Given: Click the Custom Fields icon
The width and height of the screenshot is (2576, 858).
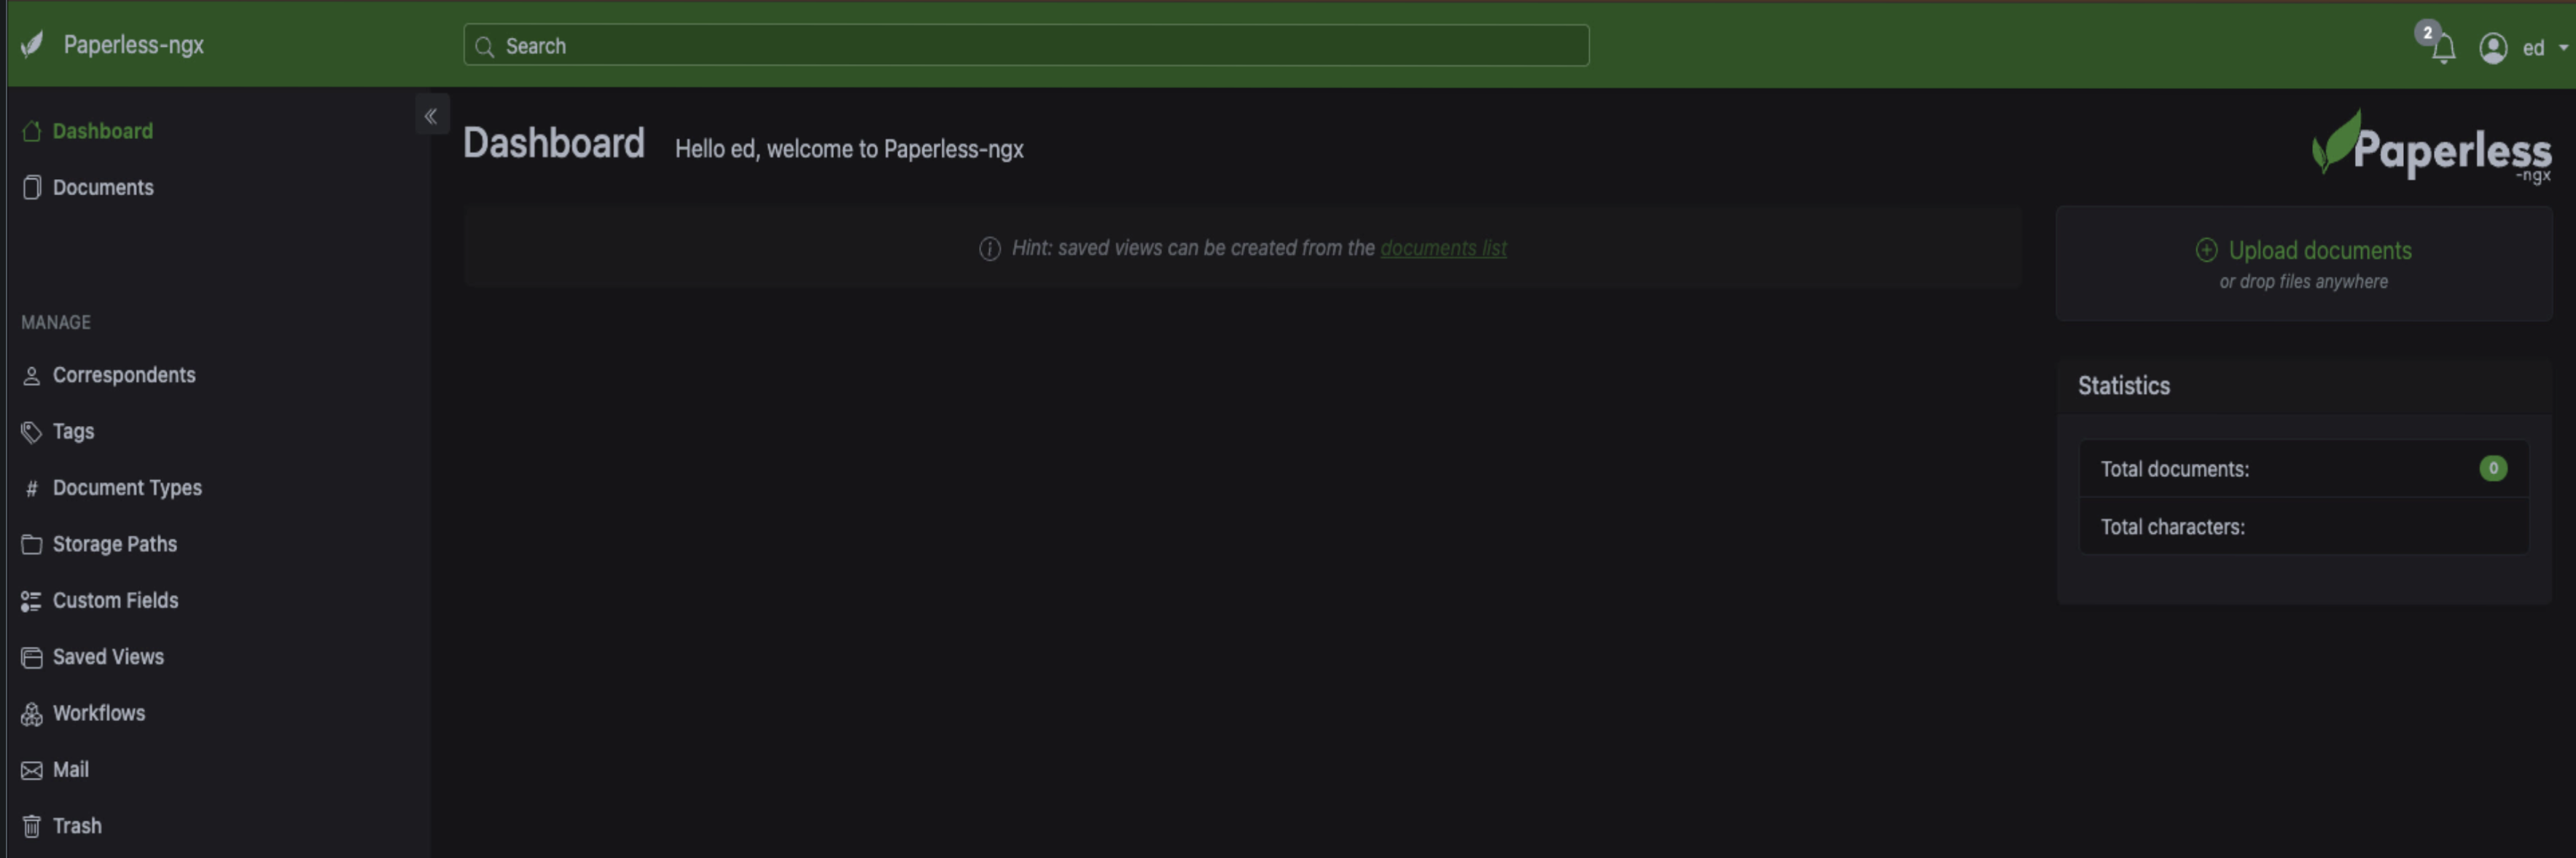Looking at the screenshot, I should (x=32, y=600).
